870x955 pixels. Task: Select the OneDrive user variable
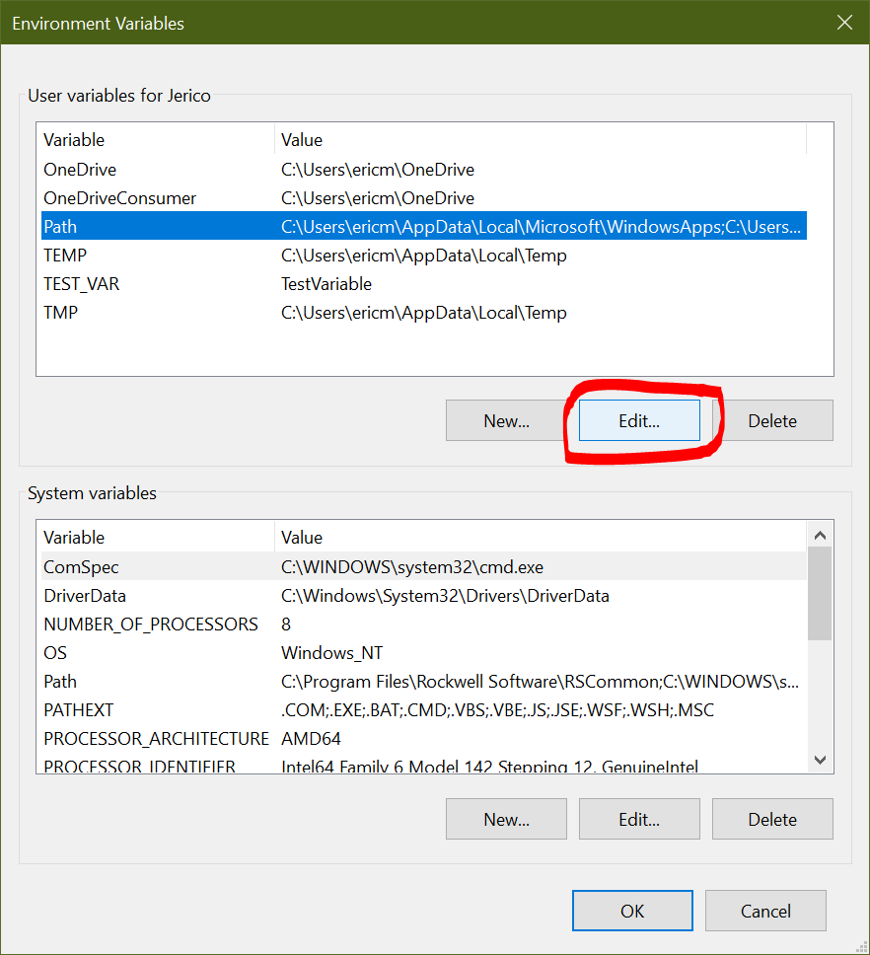[80, 170]
